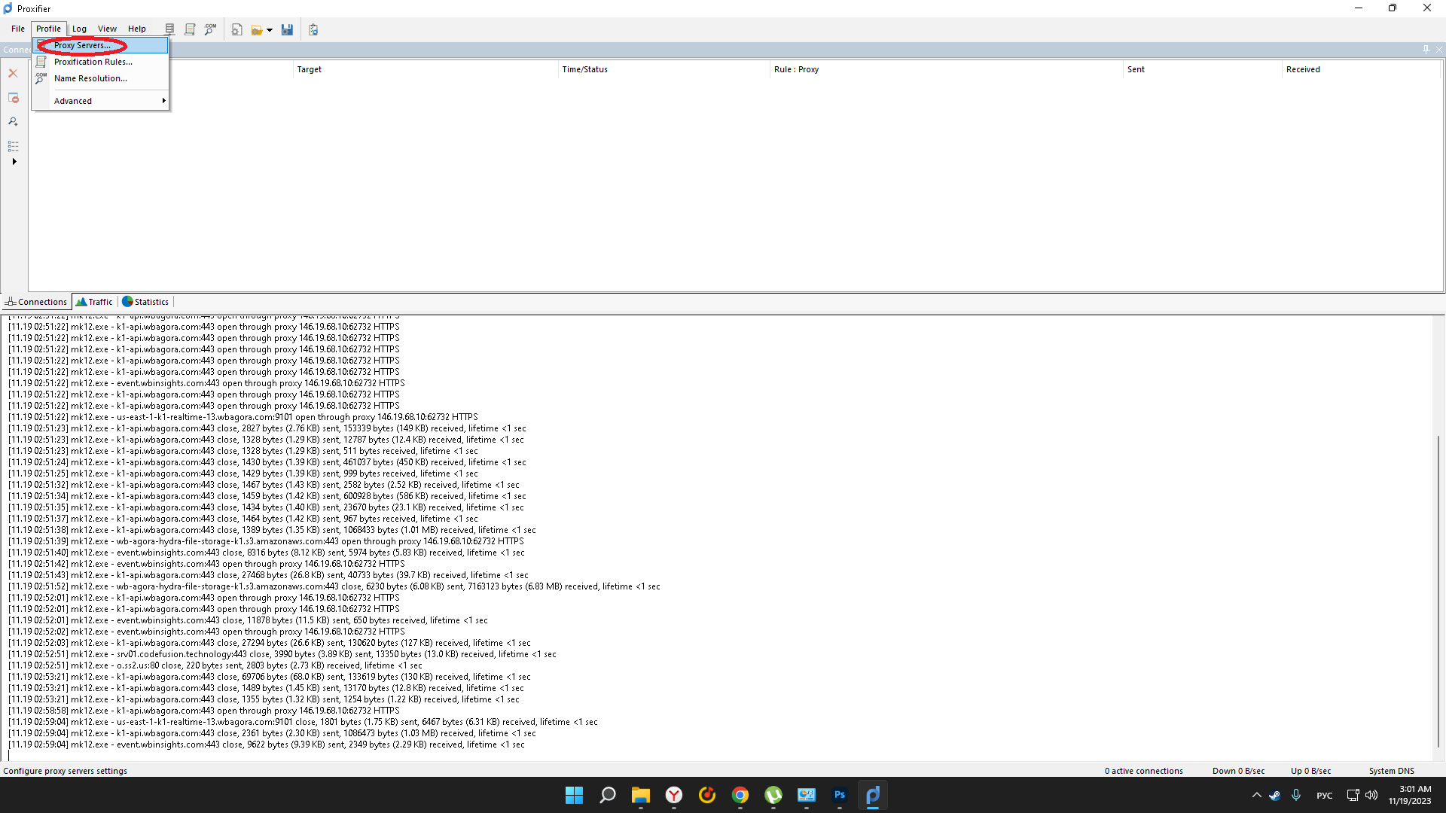The width and height of the screenshot is (1446, 813).
Task: Sort by Time/Status column header
Action: 664,69
